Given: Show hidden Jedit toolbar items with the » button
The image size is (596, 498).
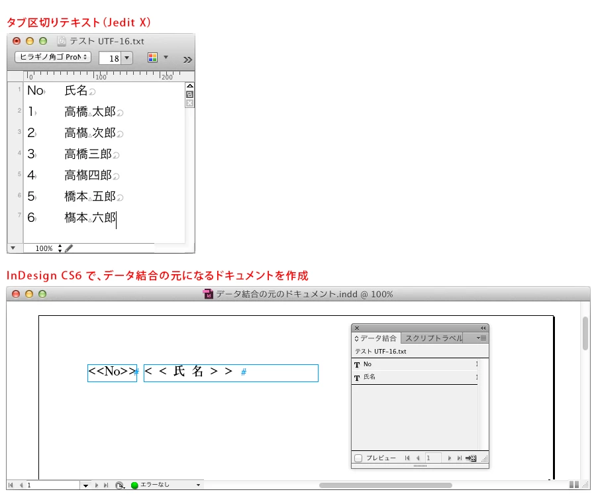Looking at the screenshot, I should [187, 60].
